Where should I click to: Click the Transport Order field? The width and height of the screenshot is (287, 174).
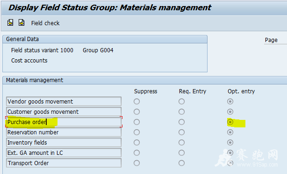click(64, 163)
